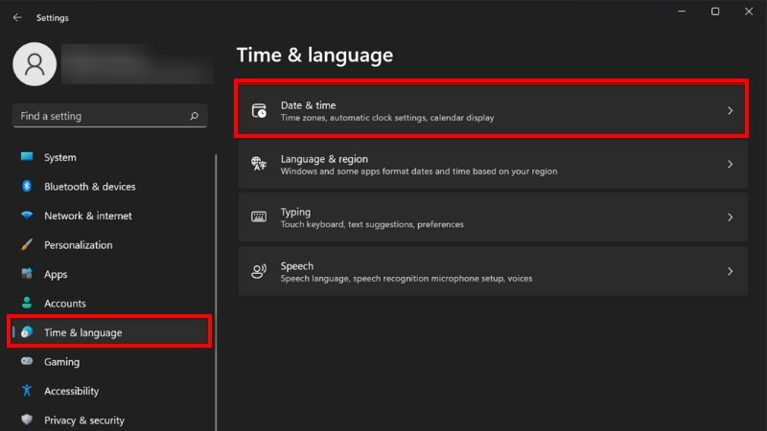Open Date & time settings
767x431 pixels.
(493, 110)
